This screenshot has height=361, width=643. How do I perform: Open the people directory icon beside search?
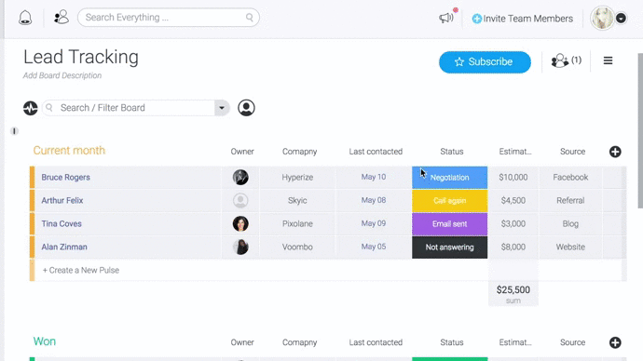point(62,17)
